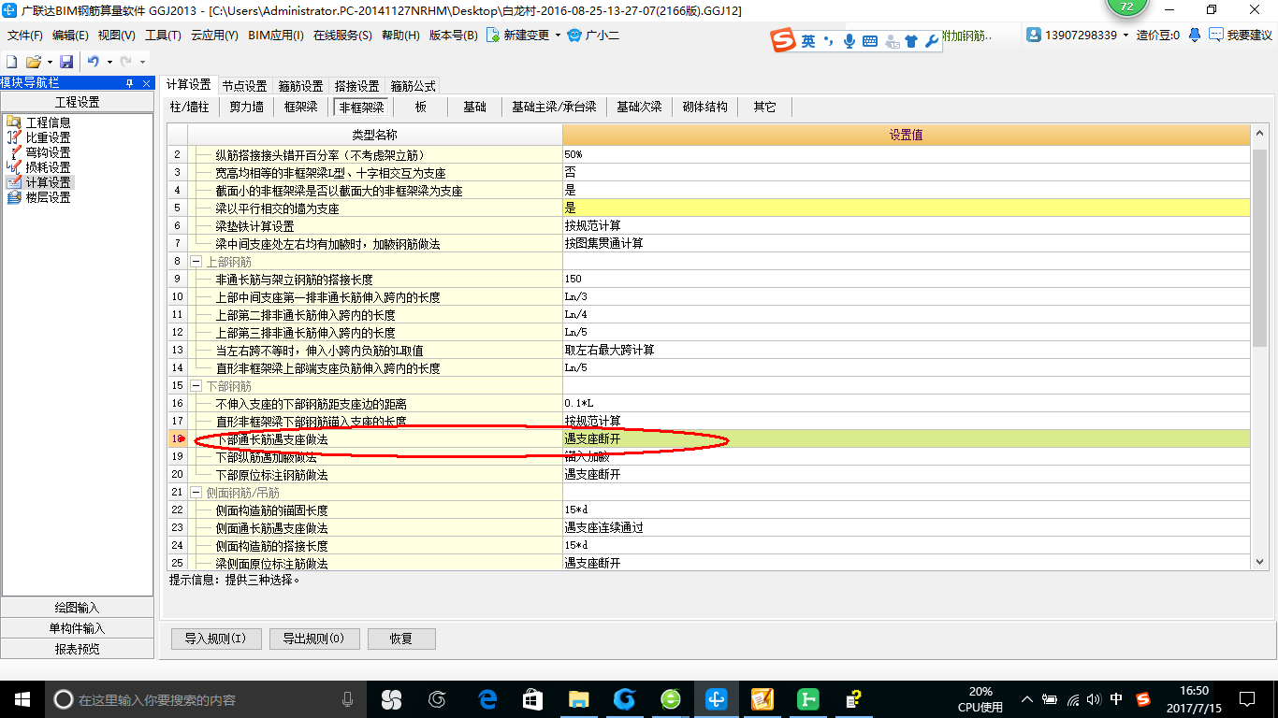Click the Windows Start button
The image size is (1278, 718).
click(22, 699)
